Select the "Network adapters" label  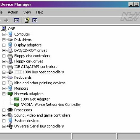[x=29, y=94]
